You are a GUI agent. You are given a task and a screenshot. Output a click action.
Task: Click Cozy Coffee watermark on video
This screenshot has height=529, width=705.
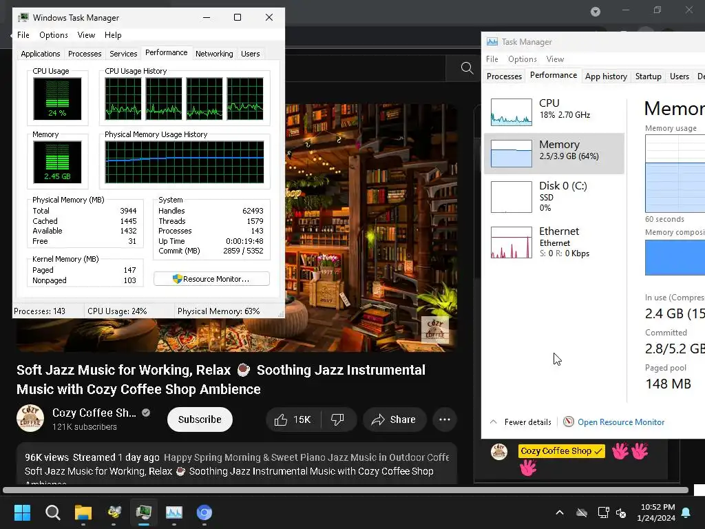(435, 330)
